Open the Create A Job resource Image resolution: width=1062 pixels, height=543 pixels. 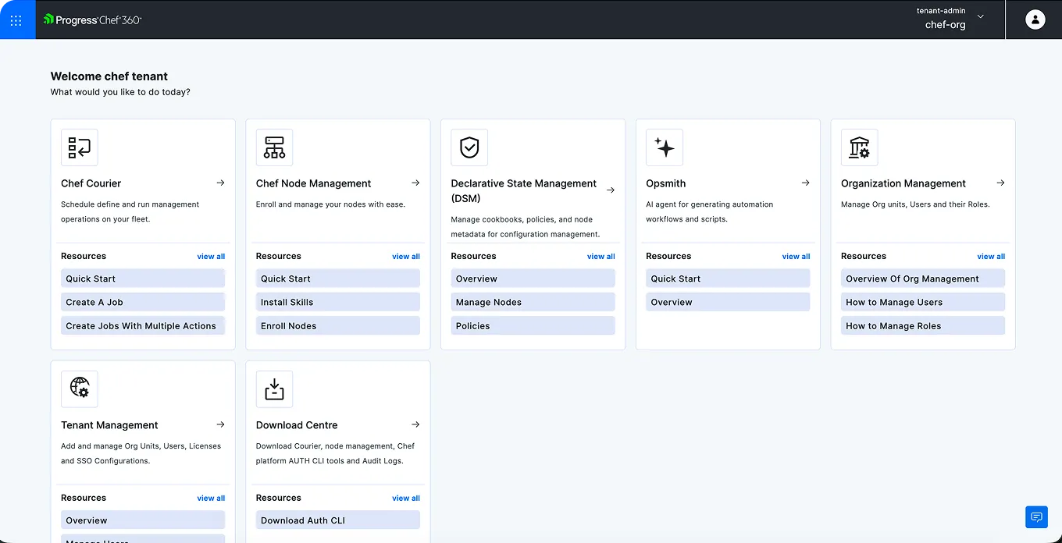click(143, 302)
